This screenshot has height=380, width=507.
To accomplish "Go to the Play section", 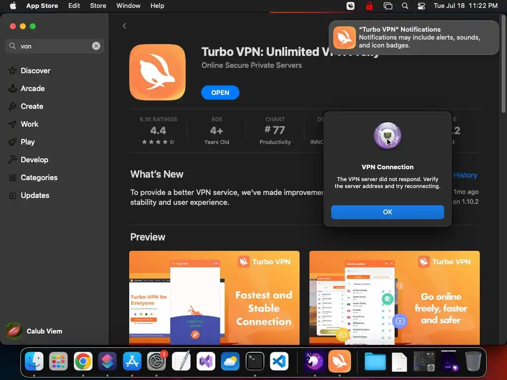I will point(28,142).
